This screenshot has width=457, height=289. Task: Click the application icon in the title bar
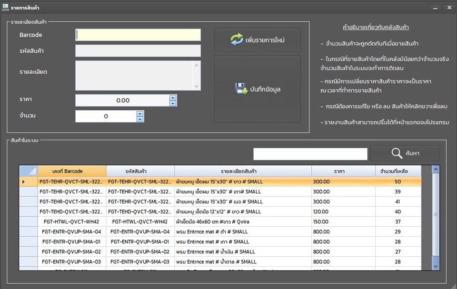5,7
